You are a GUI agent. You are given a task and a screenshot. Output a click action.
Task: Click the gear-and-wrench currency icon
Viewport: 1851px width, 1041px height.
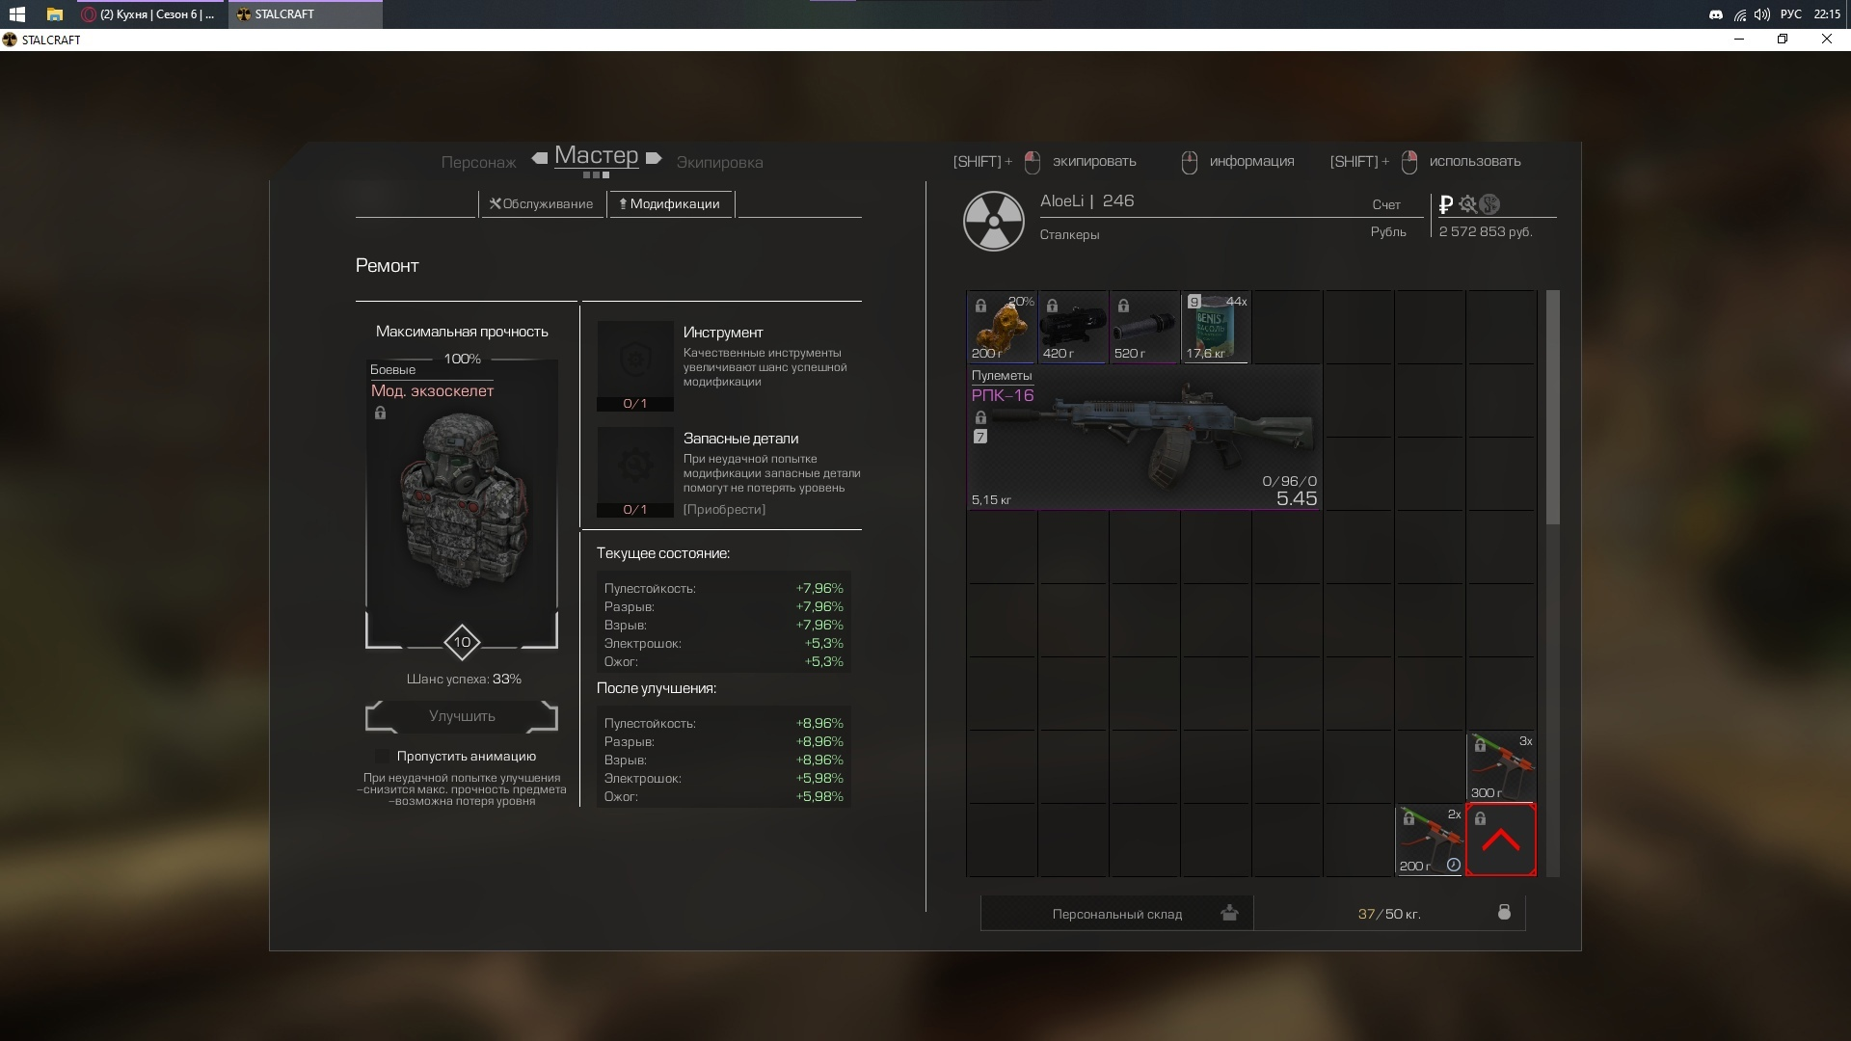pyautogui.click(x=1467, y=204)
